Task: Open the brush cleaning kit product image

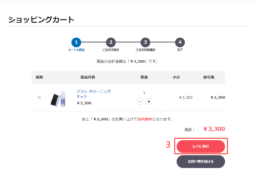Action: (x=58, y=98)
